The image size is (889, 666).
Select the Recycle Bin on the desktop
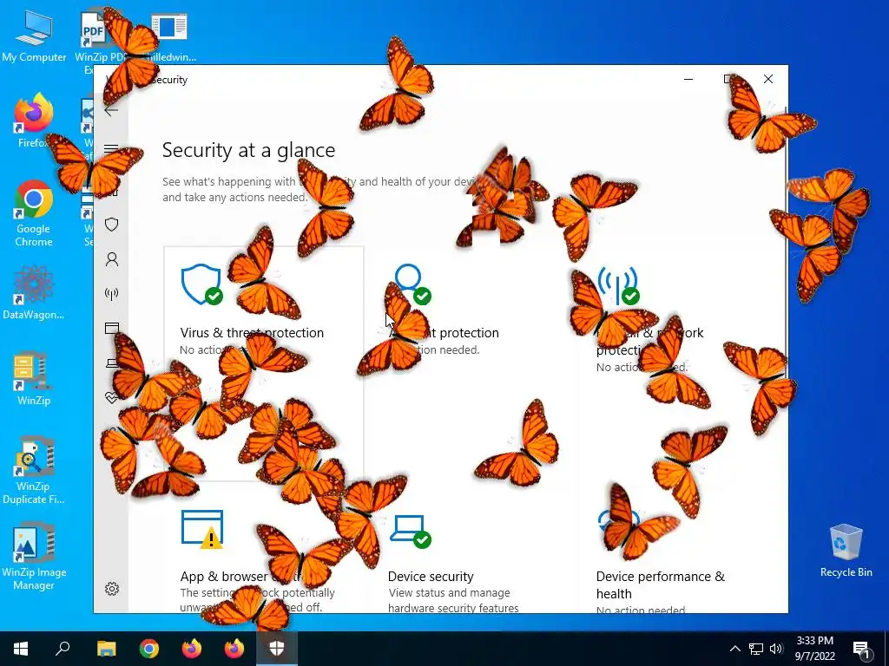pyautogui.click(x=846, y=551)
